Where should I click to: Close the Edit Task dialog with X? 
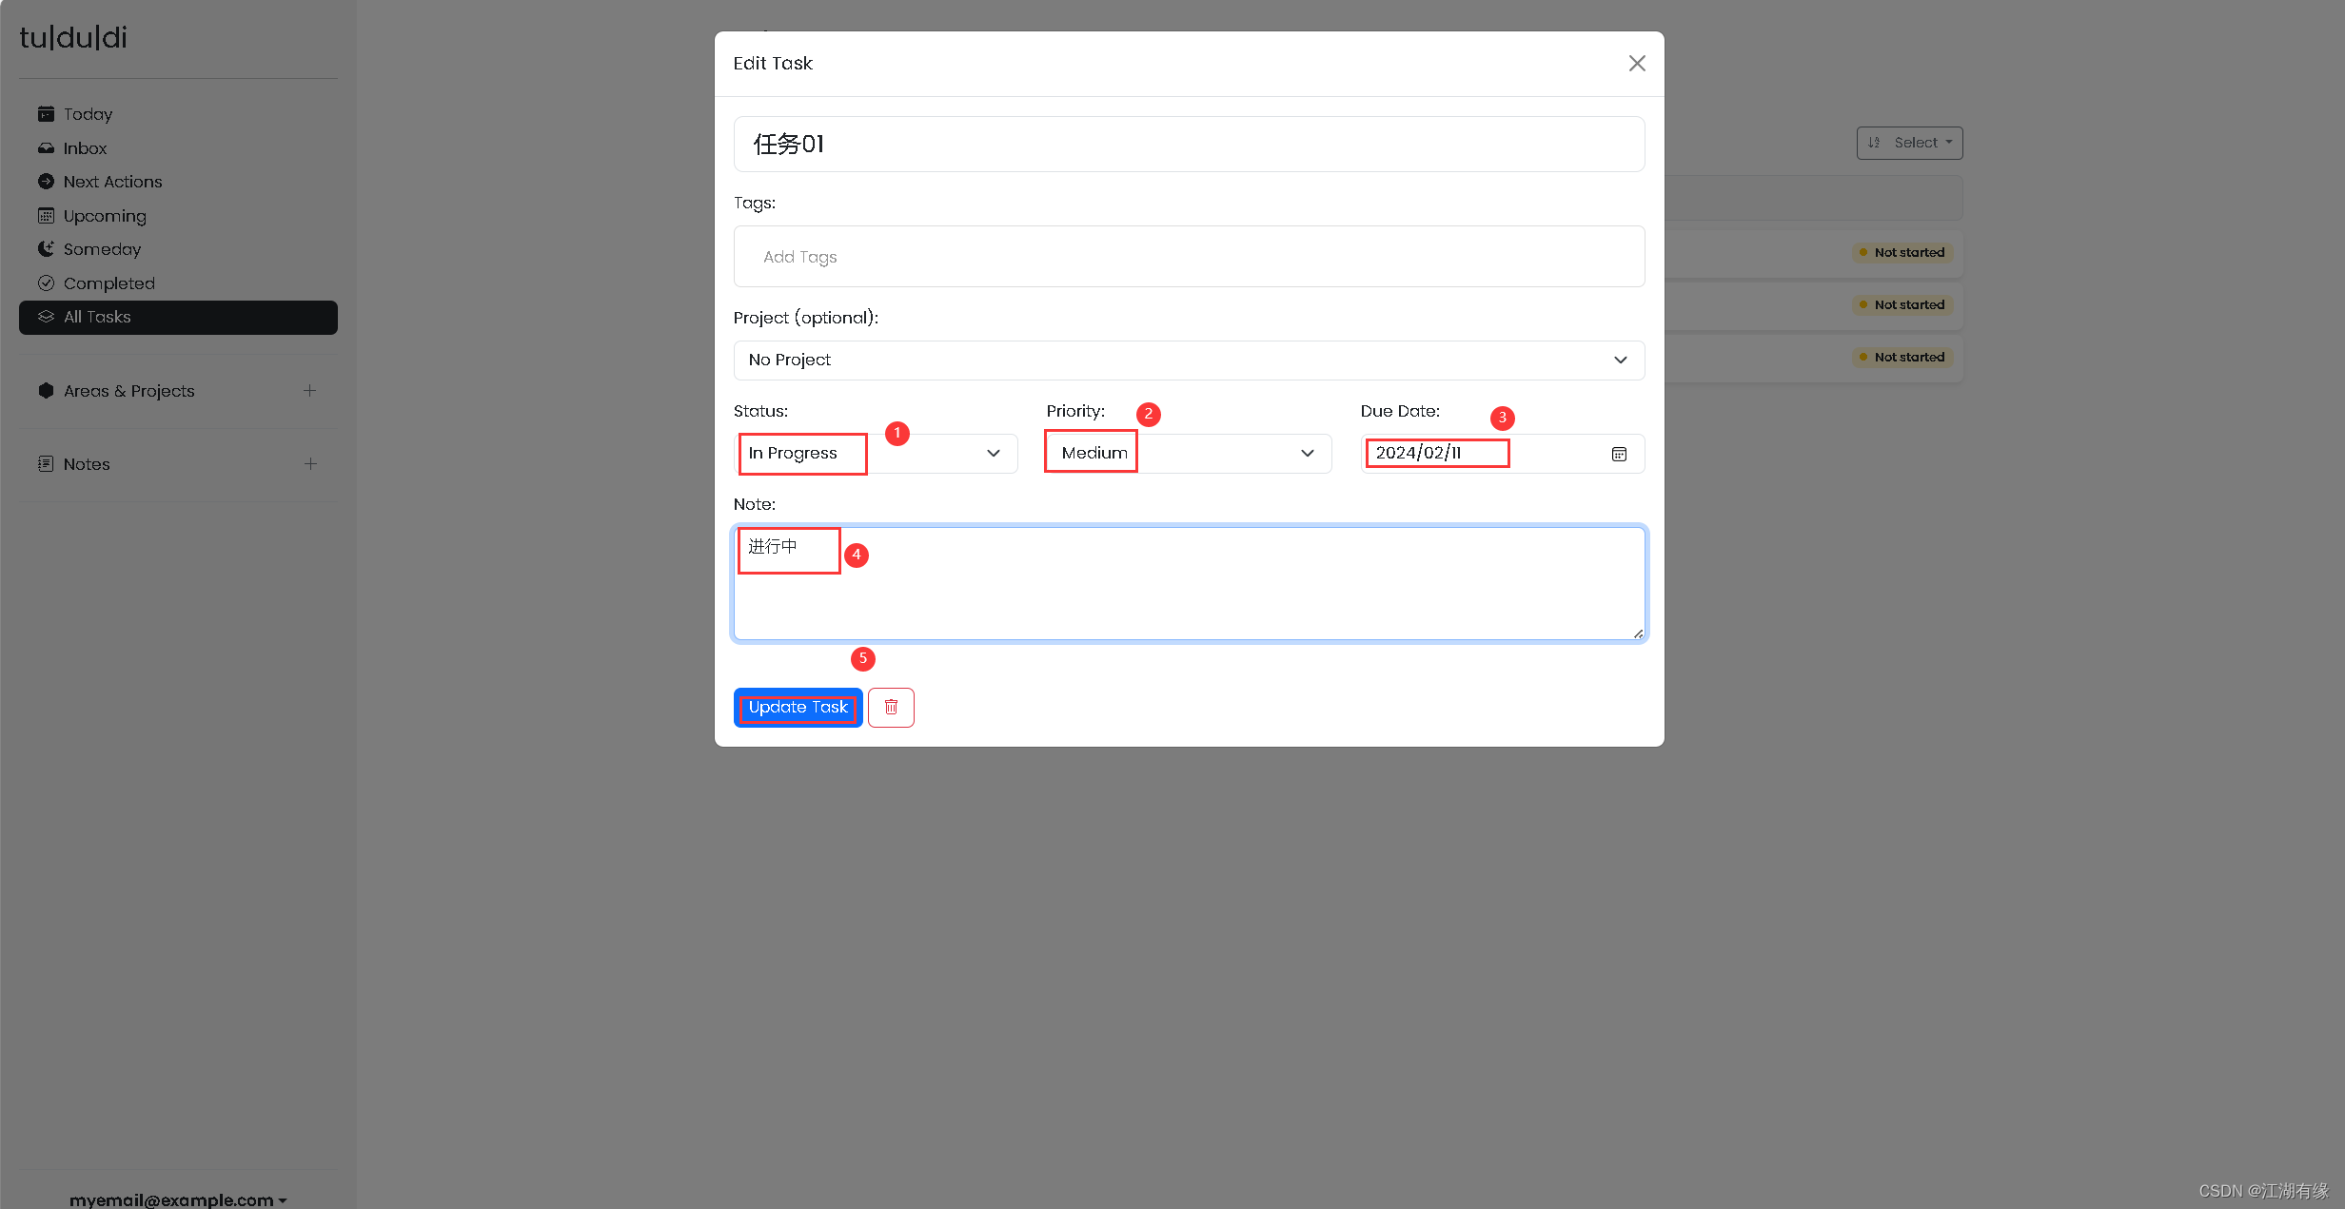(1637, 63)
